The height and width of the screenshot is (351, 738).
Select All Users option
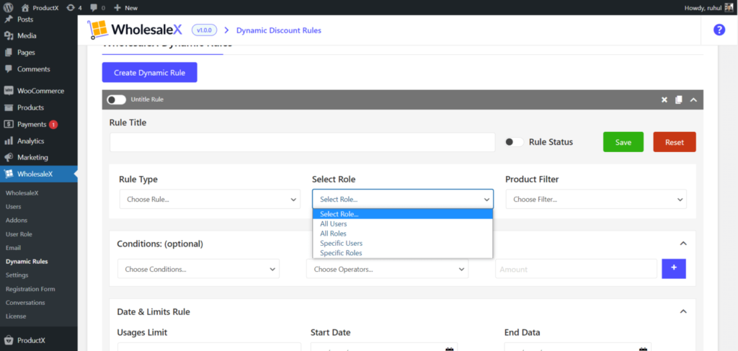click(403, 224)
